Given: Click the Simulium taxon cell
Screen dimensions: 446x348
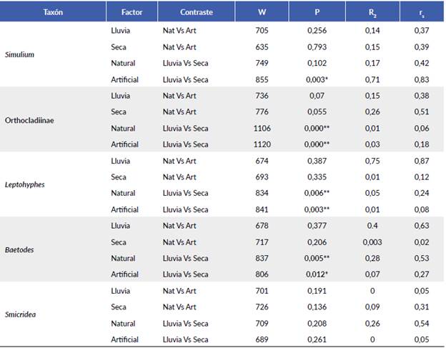Looking at the screenshot, I should pyautogui.click(x=19, y=55).
